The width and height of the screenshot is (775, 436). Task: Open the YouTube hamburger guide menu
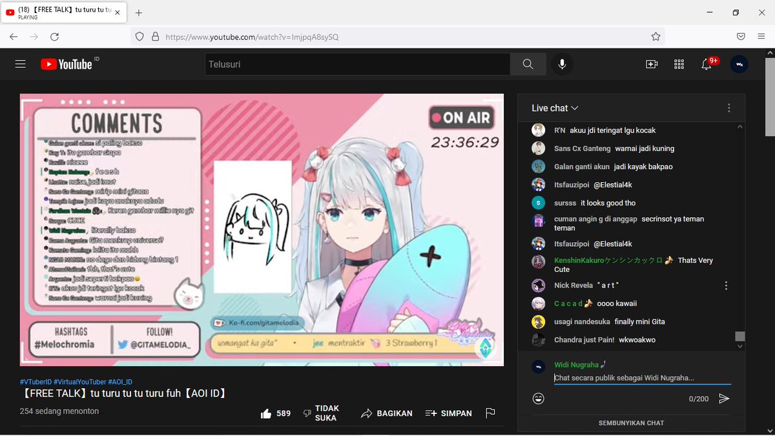(20, 64)
